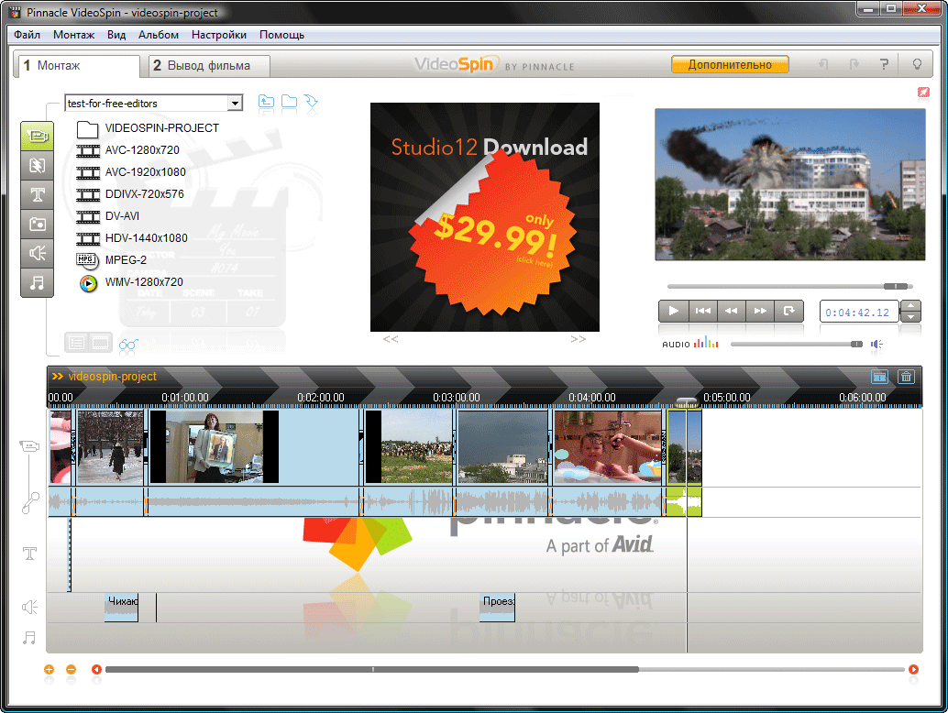Open the Вид menu

click(116, 35)
